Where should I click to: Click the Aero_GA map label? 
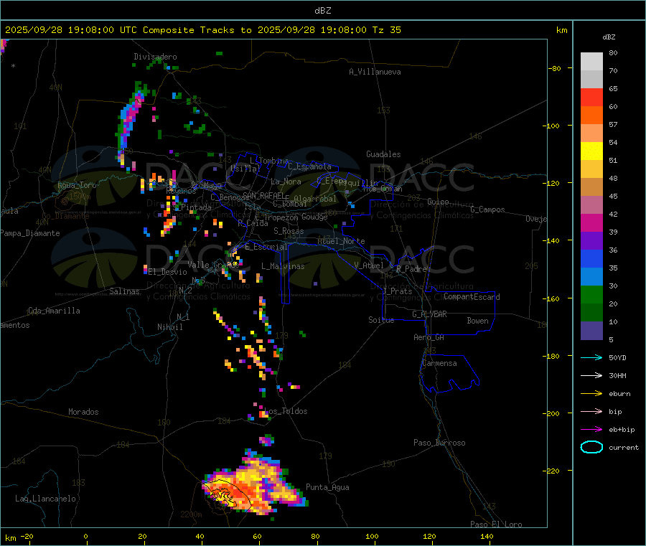[429, 337]
